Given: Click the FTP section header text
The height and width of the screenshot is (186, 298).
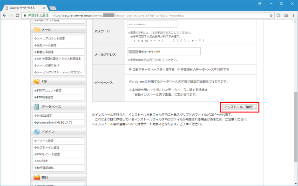Looking at the screenshot, I should tap(44, 82).
